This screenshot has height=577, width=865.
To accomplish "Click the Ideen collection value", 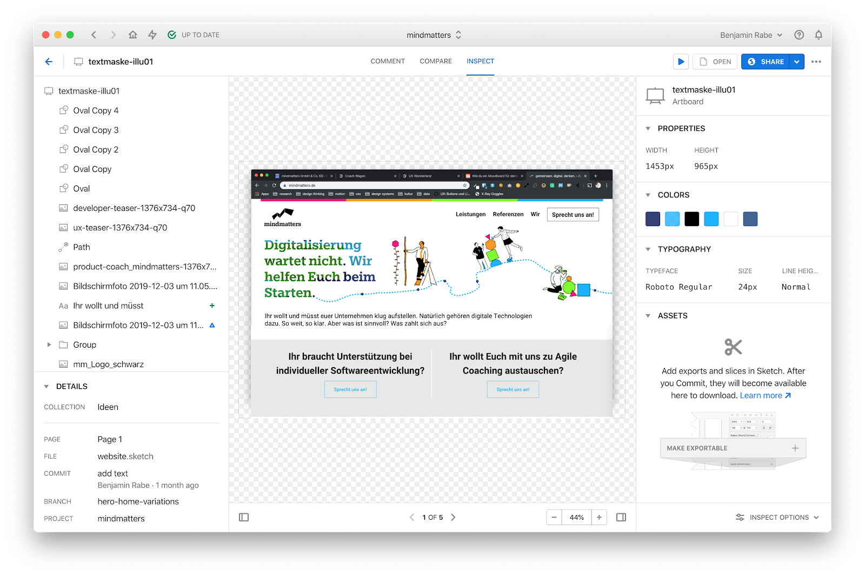I will [108, 407].
